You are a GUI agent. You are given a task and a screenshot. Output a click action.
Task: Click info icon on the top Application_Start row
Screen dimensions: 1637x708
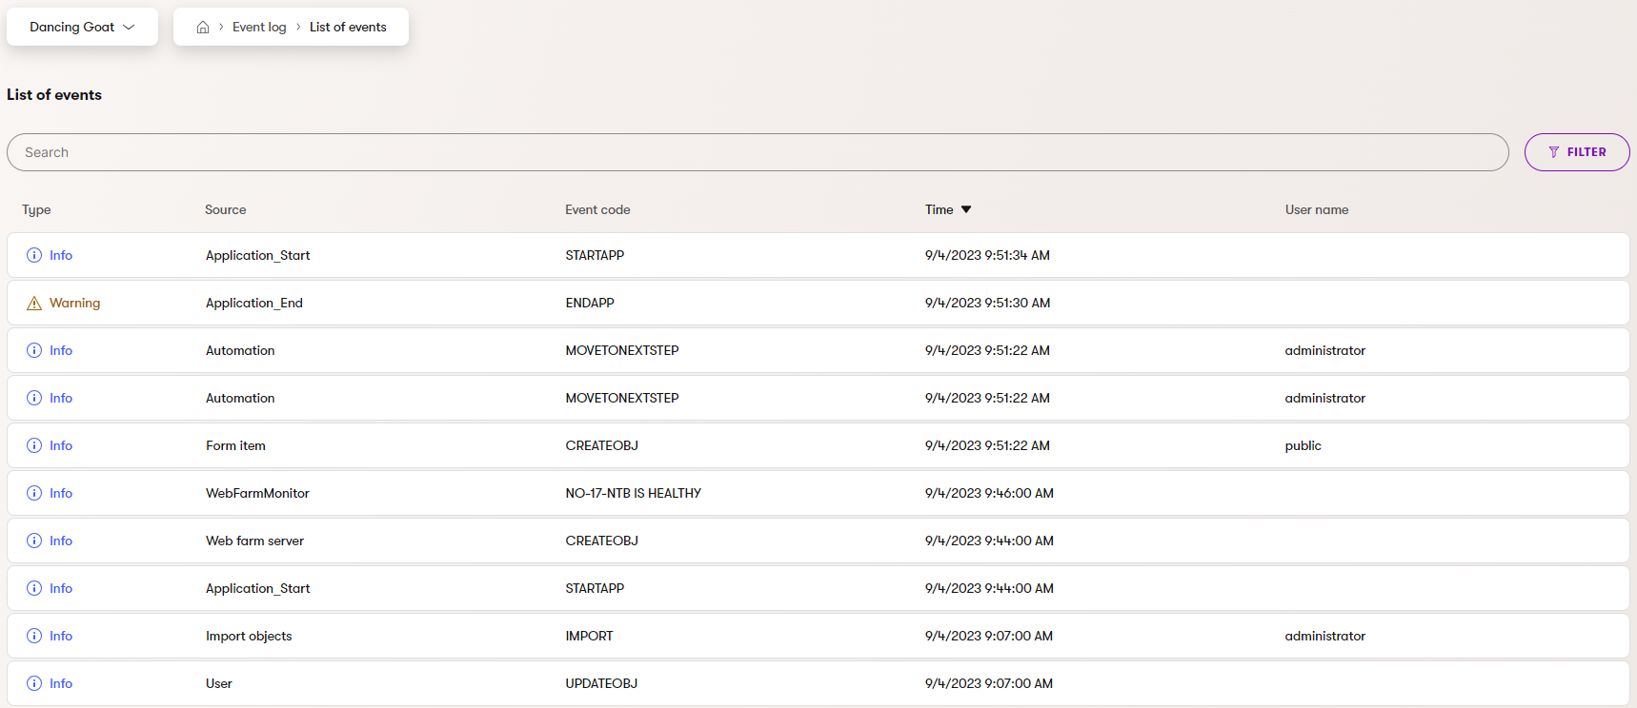pos(34,255)
